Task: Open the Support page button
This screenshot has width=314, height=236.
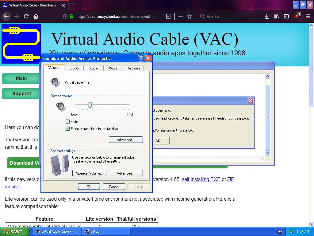Action: 21,93
